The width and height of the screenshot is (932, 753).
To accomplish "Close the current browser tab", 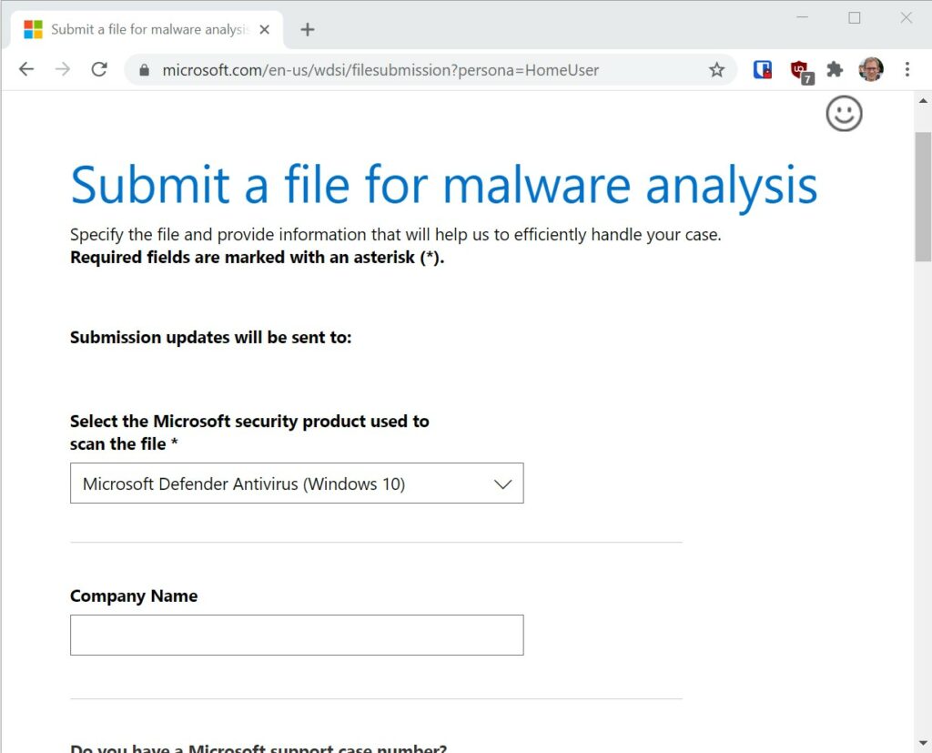I will (x=265, y=29).
